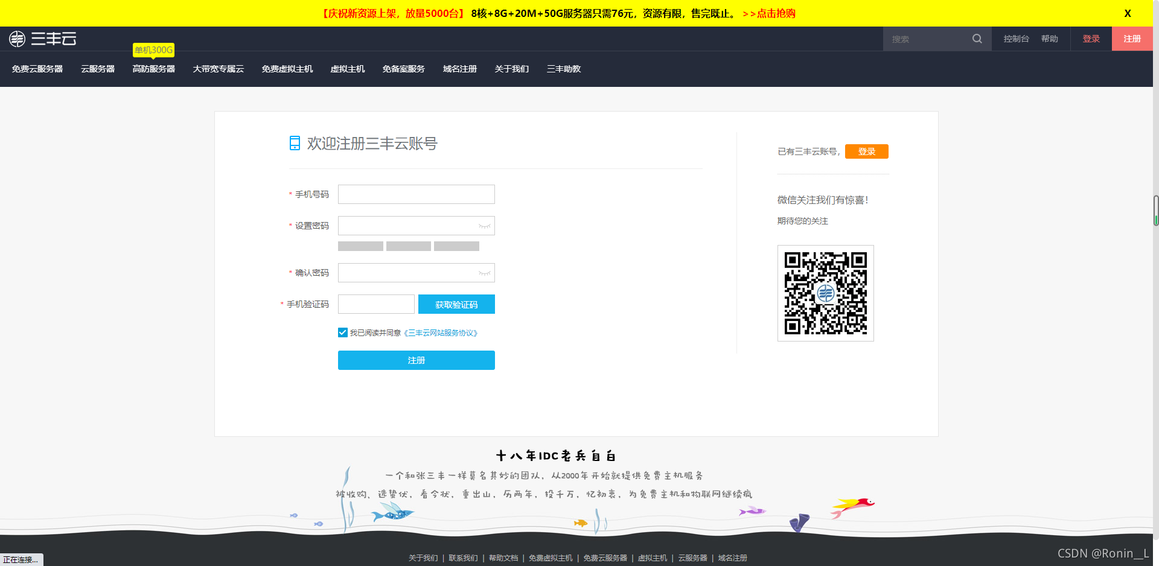Click the 正在连接... status text
Viewport: 1159px width, 566px height.
point(21,560)
